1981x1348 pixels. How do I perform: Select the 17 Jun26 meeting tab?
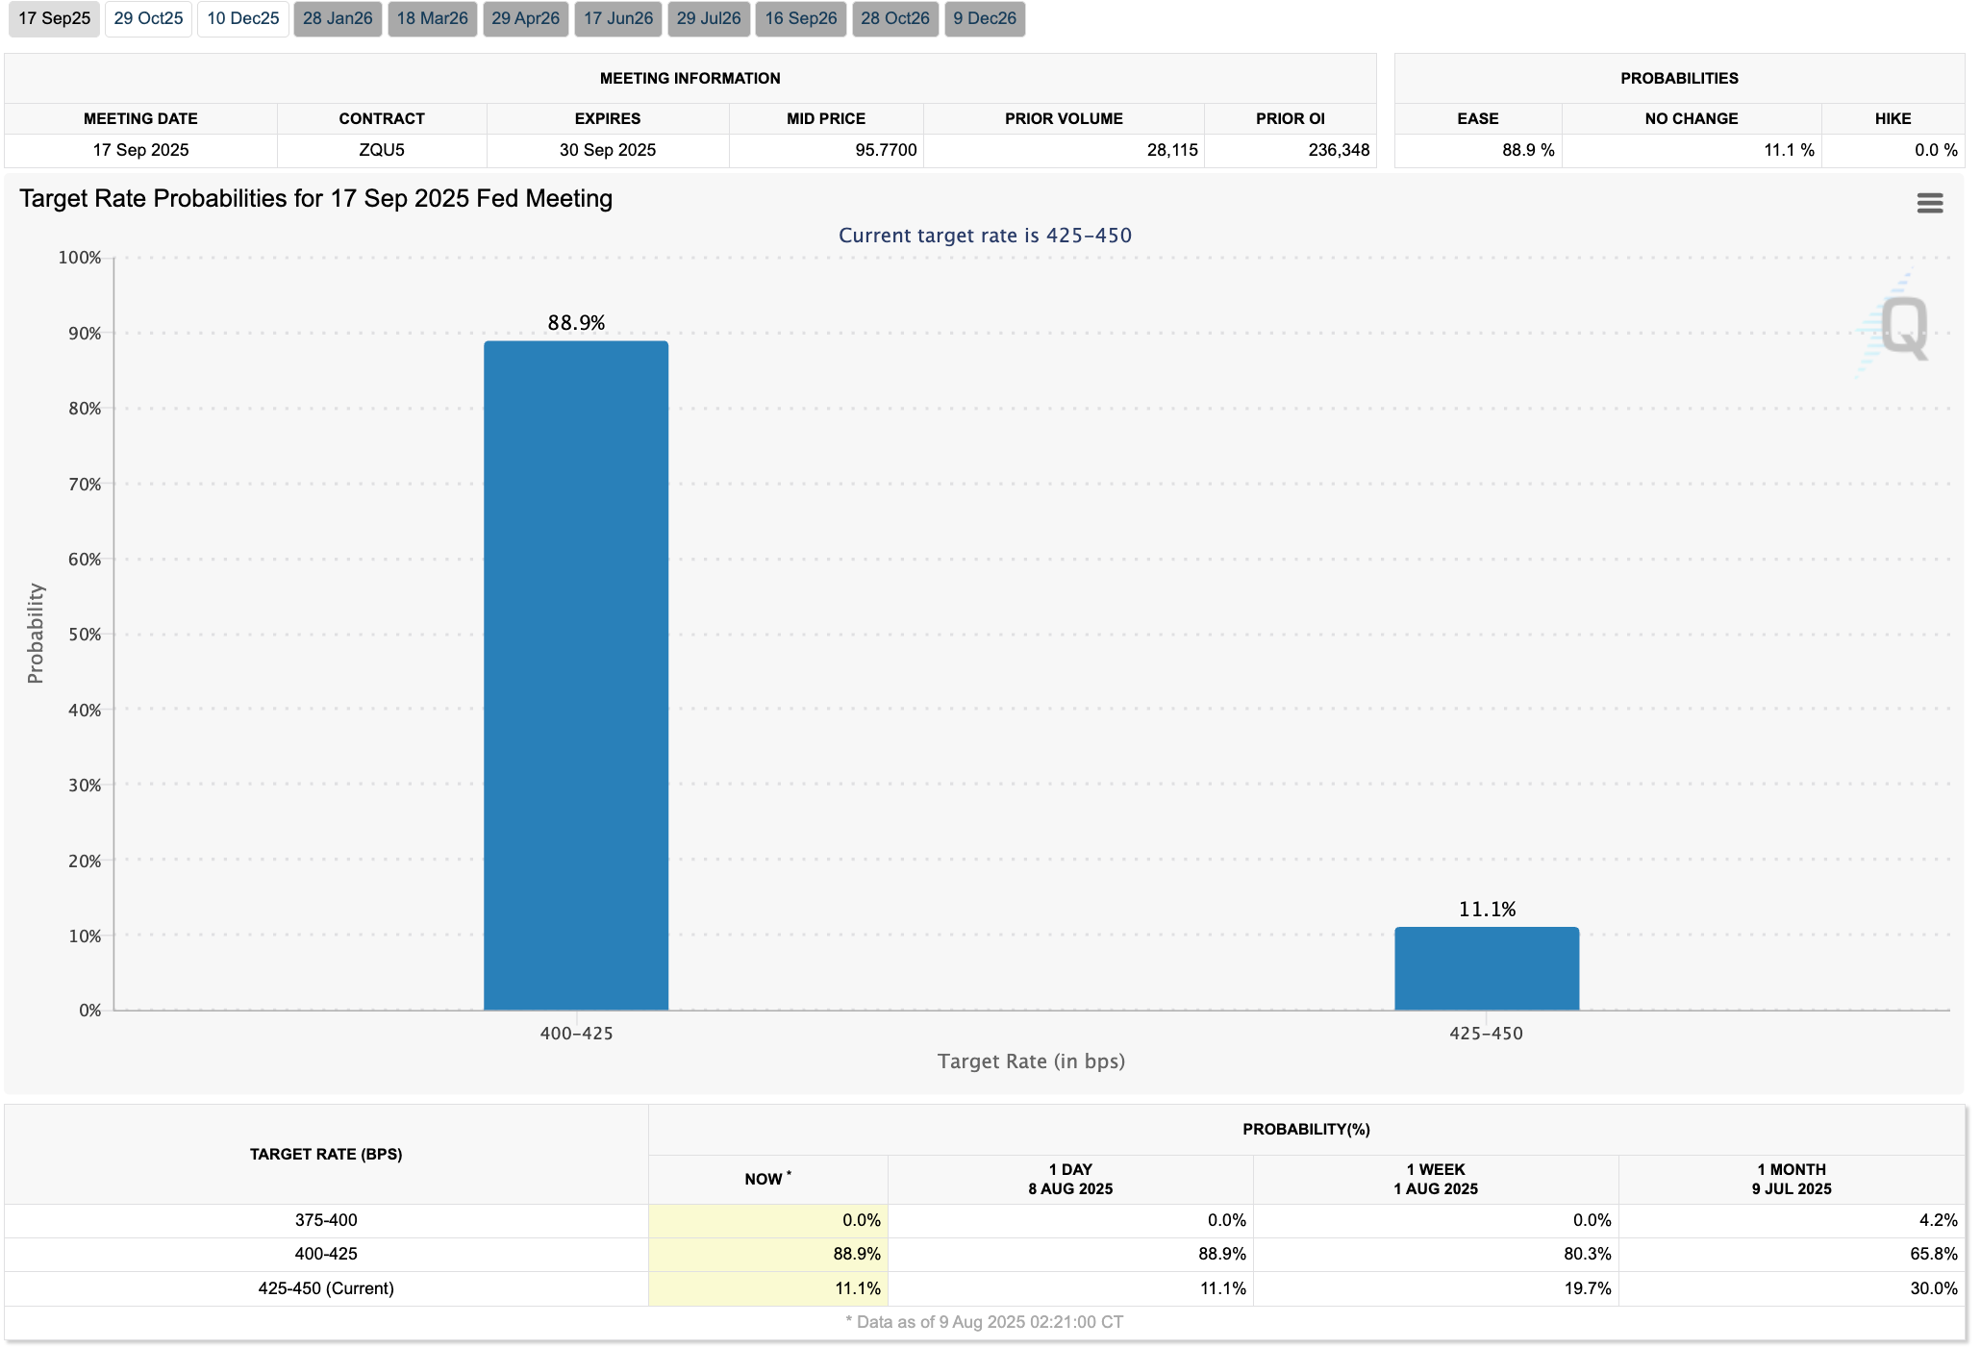[617, 18]
